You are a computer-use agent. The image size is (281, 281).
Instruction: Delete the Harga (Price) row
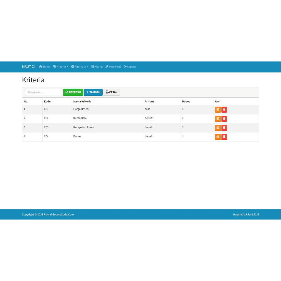click(x=224, y=110)
